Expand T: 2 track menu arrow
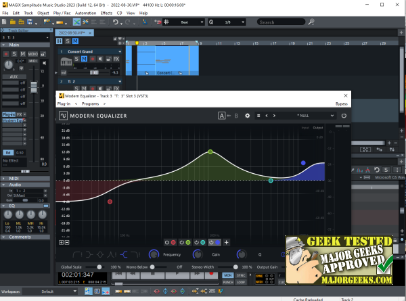Viewport: 406px width, 301px height. pyautogui.click(x=120, y=82)
